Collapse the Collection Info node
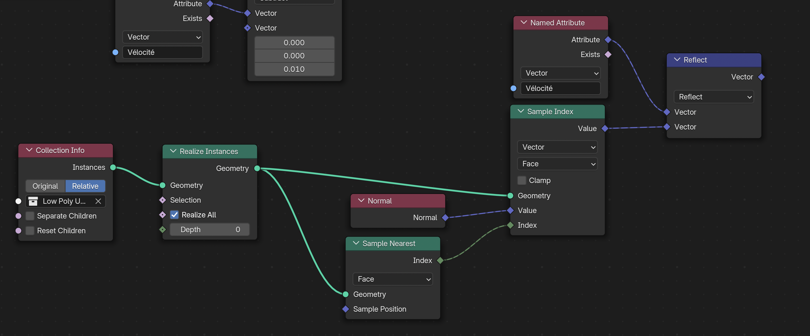The width and height of the screenshot is (810, 336). pyautogui.click(x=29, y=150)
